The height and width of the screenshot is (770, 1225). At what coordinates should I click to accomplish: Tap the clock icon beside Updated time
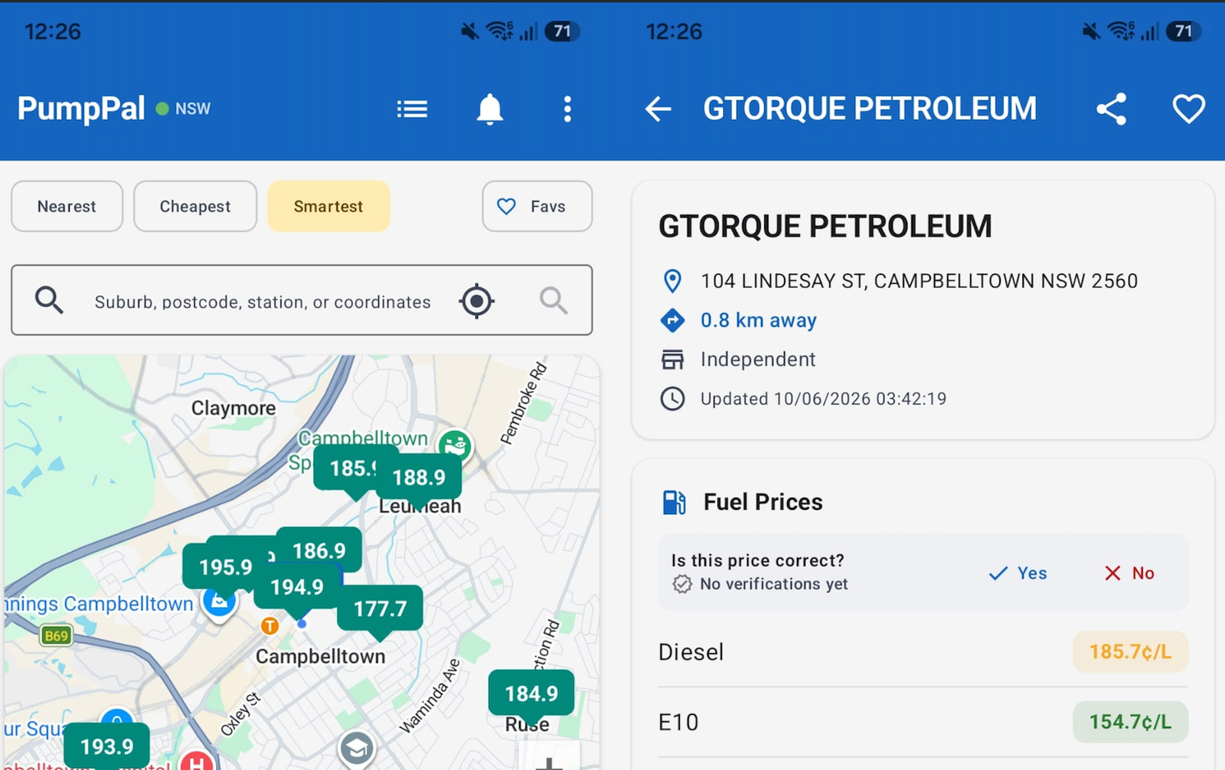[x=672, y=399]
